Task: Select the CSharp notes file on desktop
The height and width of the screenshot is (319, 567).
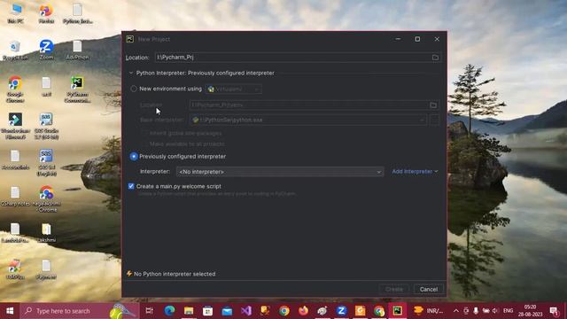Action: [15, 197]
